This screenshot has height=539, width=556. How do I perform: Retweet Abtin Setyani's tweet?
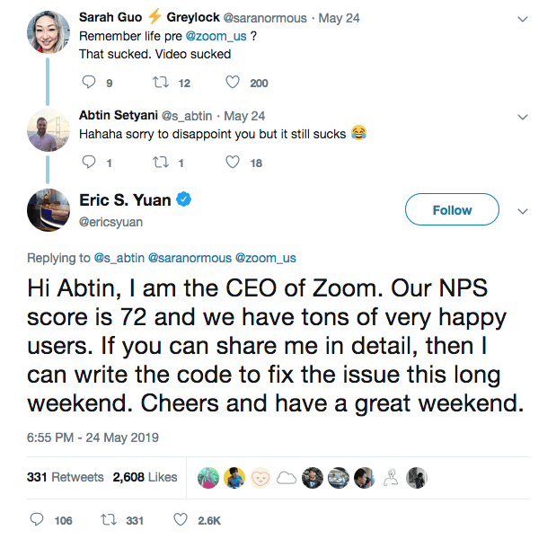[161, 163]
